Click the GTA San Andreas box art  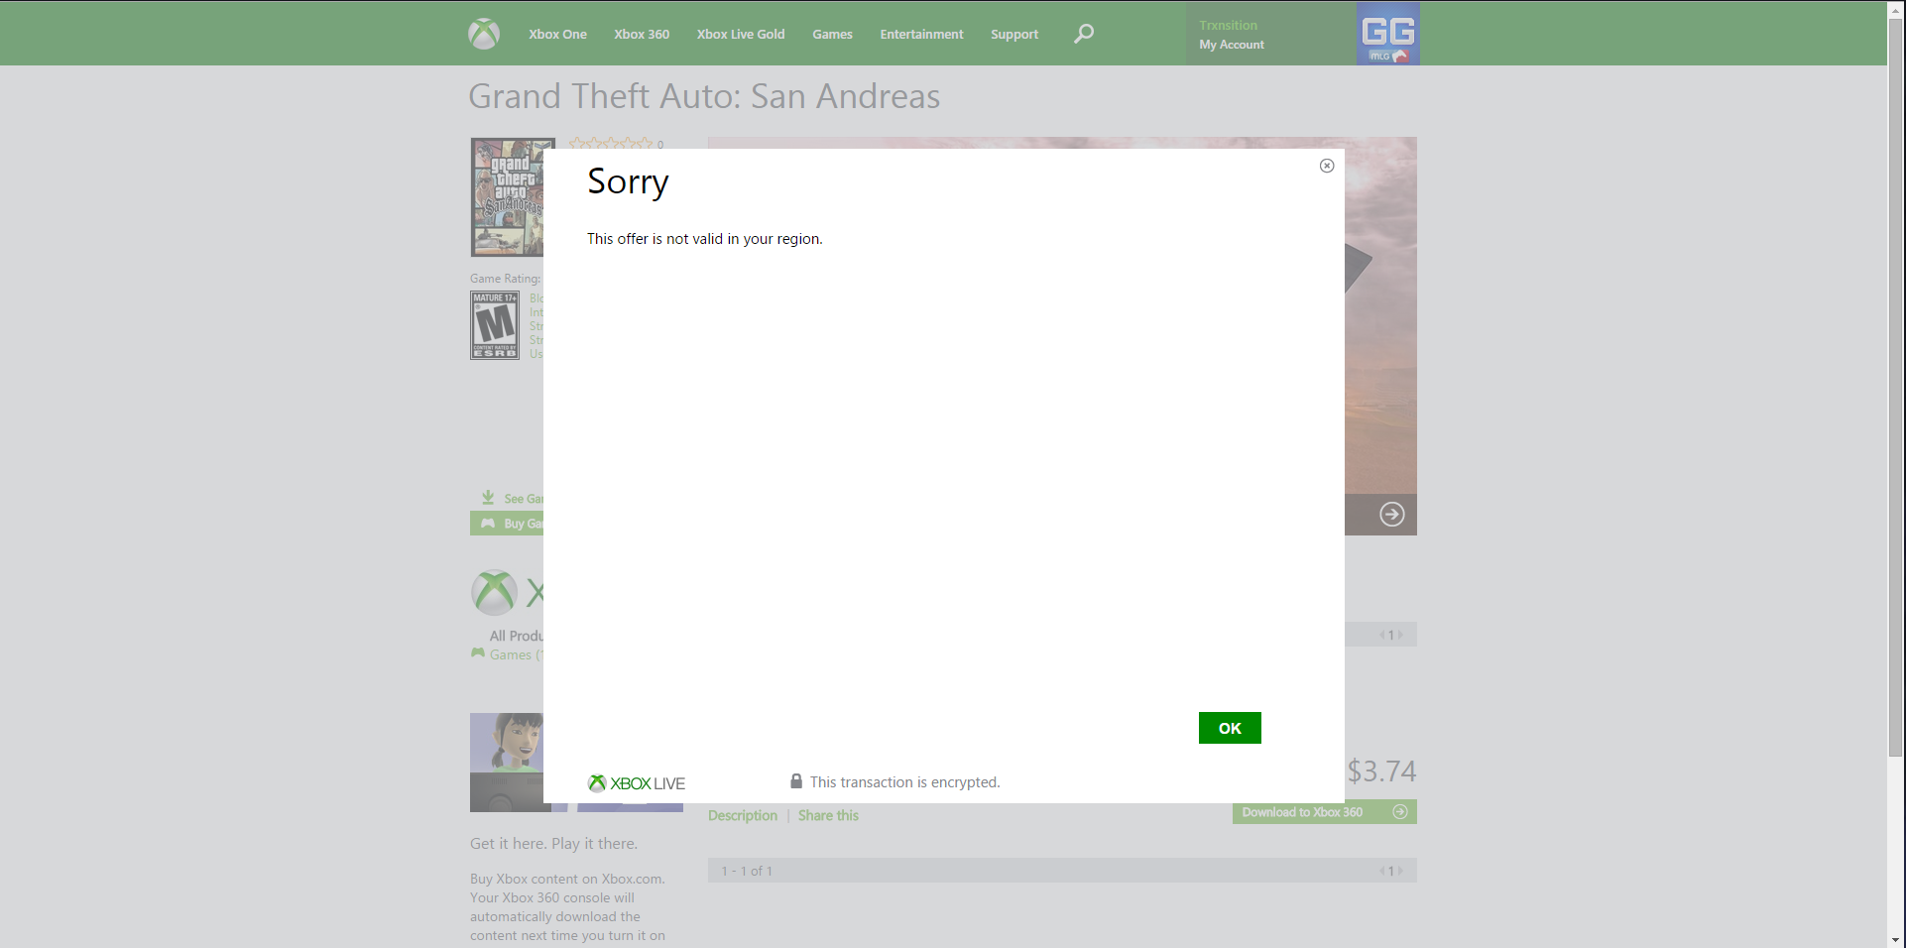(507, 197)
